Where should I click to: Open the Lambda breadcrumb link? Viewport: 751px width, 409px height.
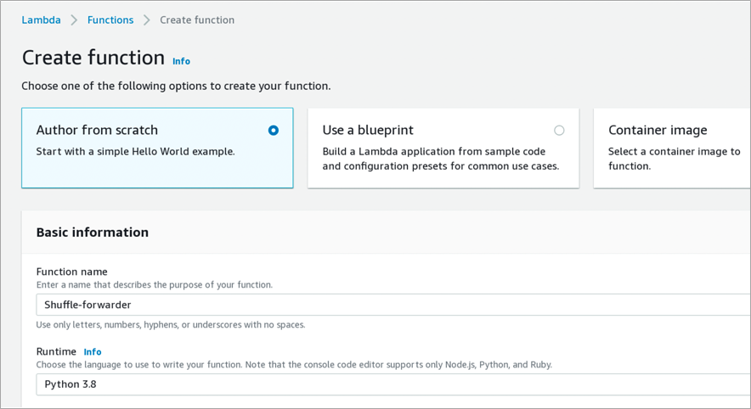[41, 20]
